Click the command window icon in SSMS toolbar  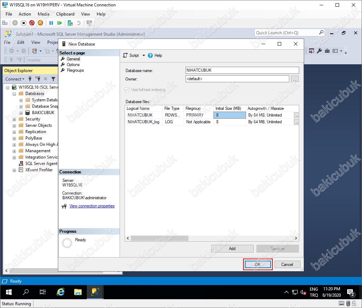335,51
